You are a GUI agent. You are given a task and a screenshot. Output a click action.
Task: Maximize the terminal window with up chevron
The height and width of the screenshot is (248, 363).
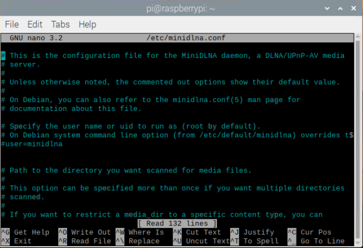[x=340, y=8]
